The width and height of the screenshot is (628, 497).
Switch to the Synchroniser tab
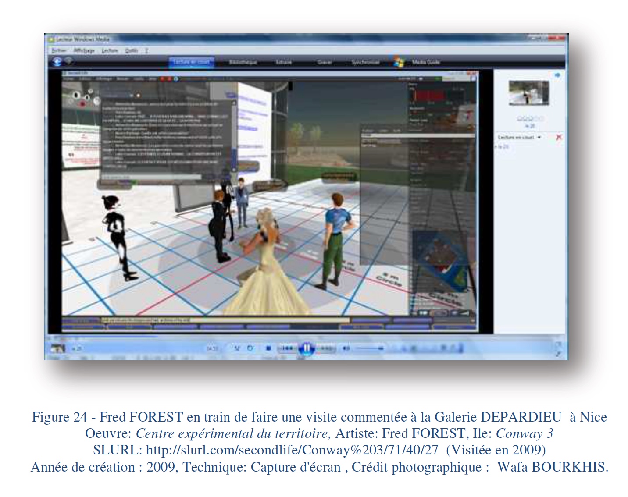click(365, 62)
